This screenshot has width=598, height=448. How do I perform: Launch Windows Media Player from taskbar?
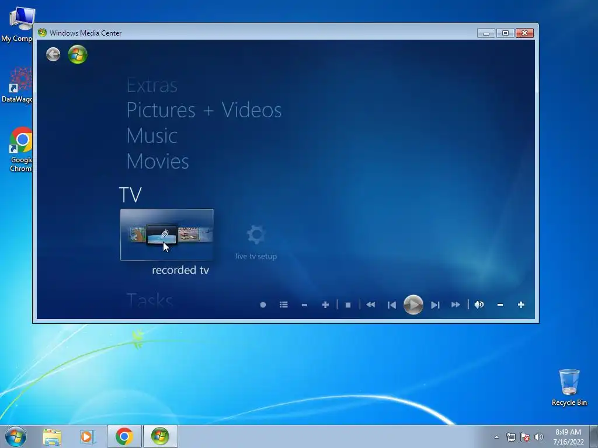pyautogui.click(x=87, y=437)
